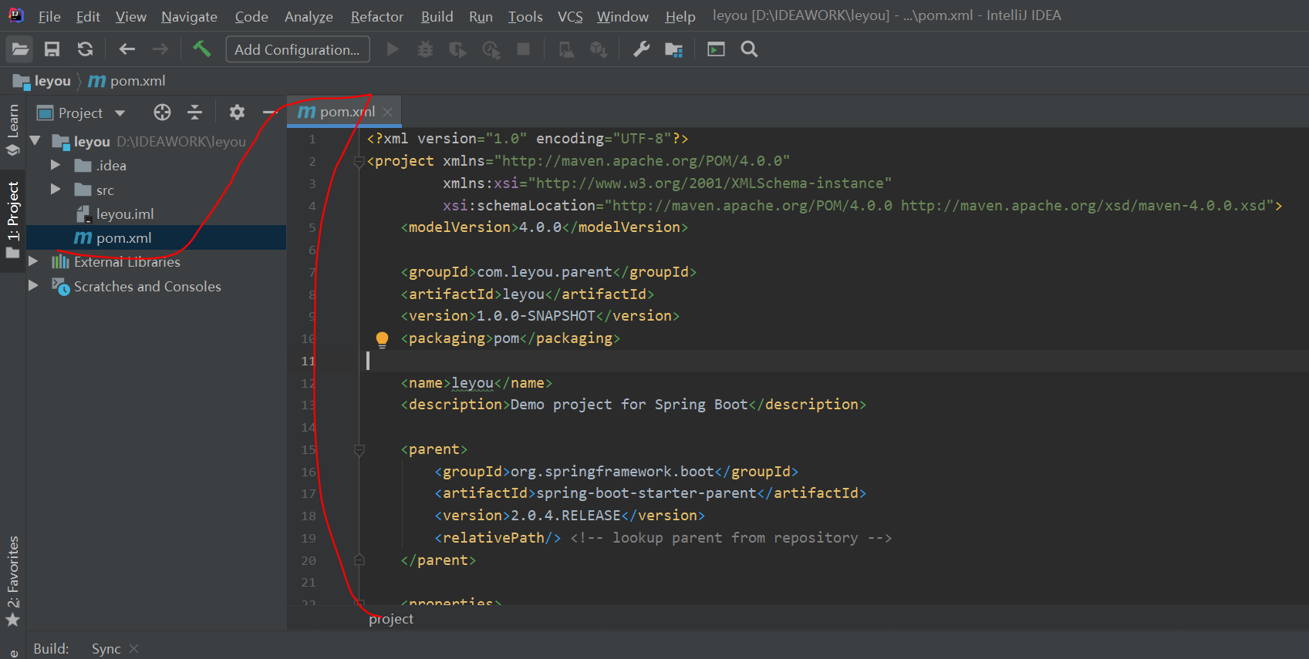Open the VCS menu
This screenshot has height=659, width=1309.
570,16
